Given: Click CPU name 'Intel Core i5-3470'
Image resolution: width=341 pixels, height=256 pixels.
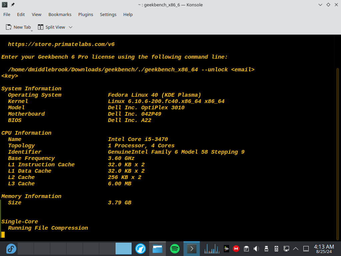Looking at the screenshot, I should (138, 139).
